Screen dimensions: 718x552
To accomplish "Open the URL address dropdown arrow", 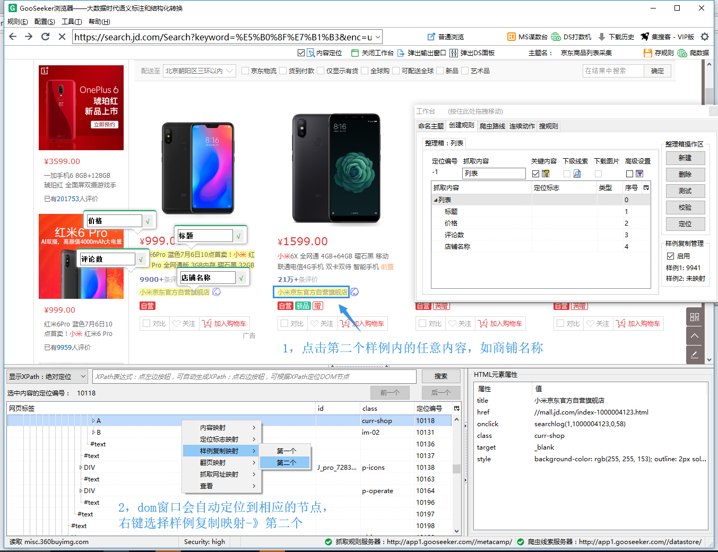I will pyautogui.click(x=378, y=37).
